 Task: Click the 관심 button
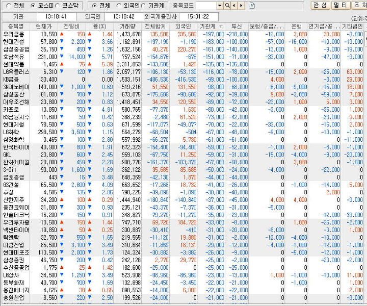click(320, 6)
